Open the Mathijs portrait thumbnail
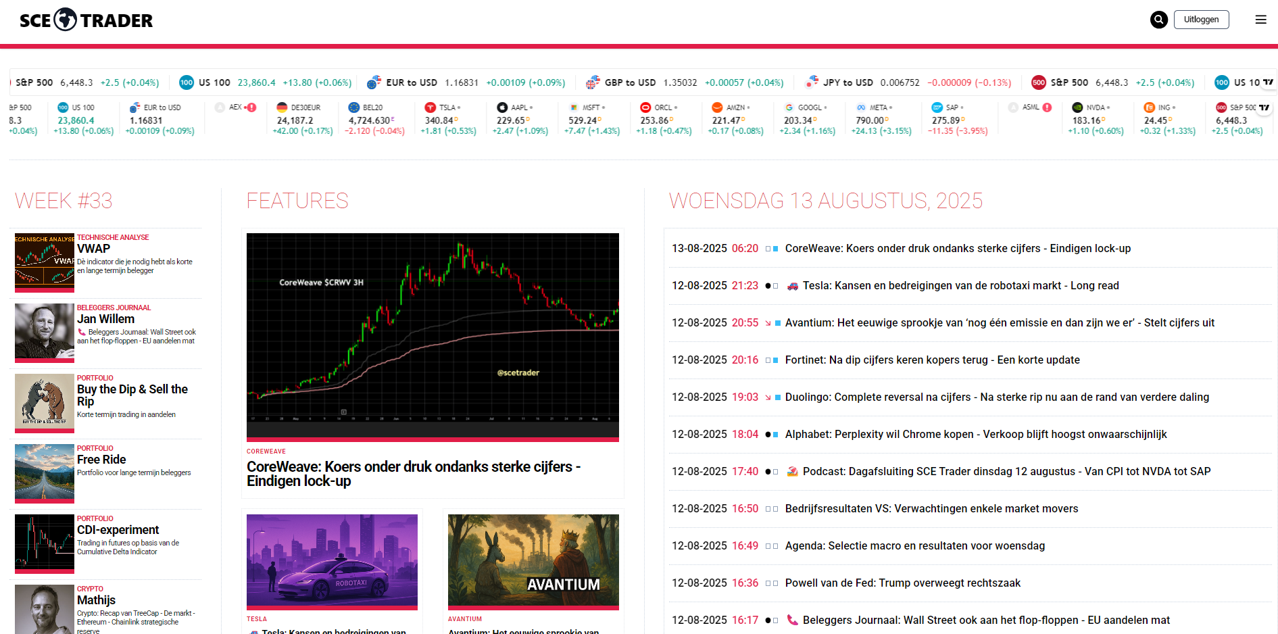This screenshot has width=1278, height=634. (45, 609)
